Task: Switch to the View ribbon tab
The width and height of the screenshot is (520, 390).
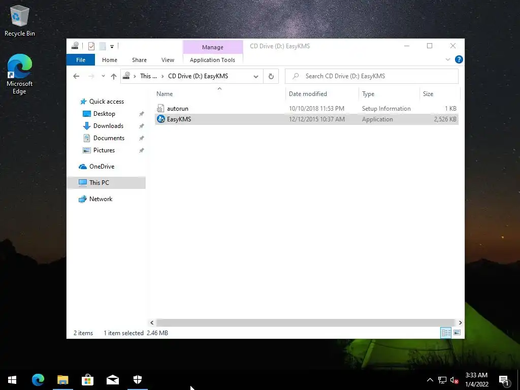Action: tap(168, 60)
